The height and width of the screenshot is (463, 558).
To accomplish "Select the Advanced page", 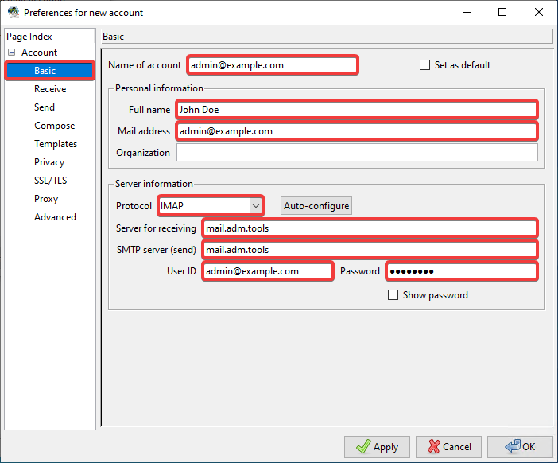I will [x=55, y=217].
